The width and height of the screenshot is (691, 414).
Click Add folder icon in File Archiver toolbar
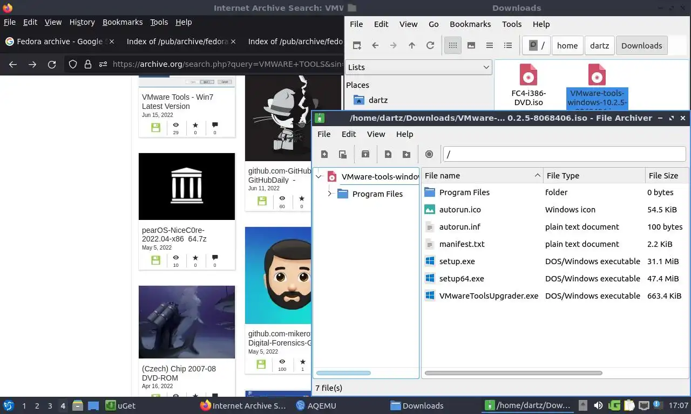click(407, 154)
